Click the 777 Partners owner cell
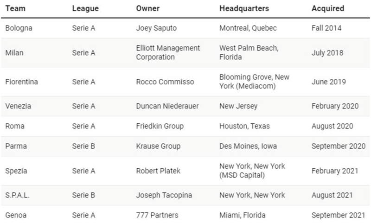The width and height of the screenshot is (371, 223). point(157,215)
